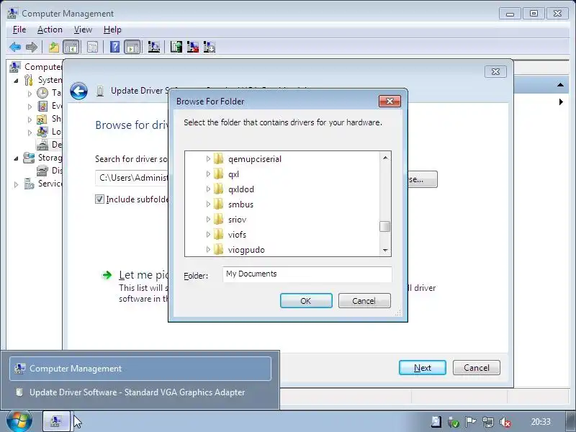Image resolution: width=576 pixels, height=432 pixels.
Task: Expand the Services and Applications node
Action: (16, 184)
